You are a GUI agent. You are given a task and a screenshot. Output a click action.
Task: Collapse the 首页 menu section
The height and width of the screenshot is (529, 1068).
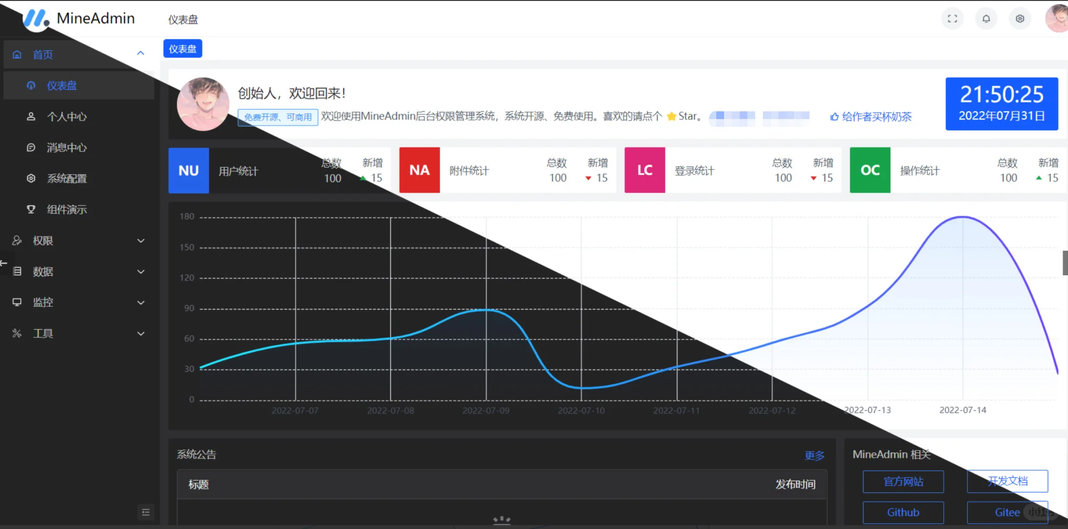(x=78, y=54)
